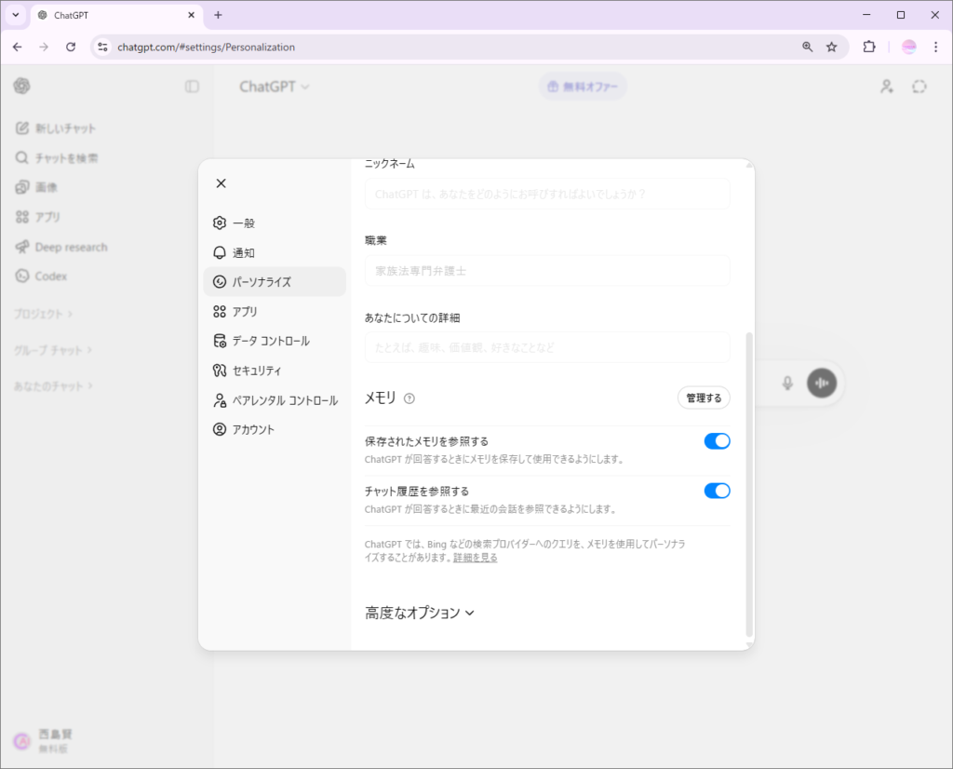Open the temporary chat icon at top right

pos(919,87)
